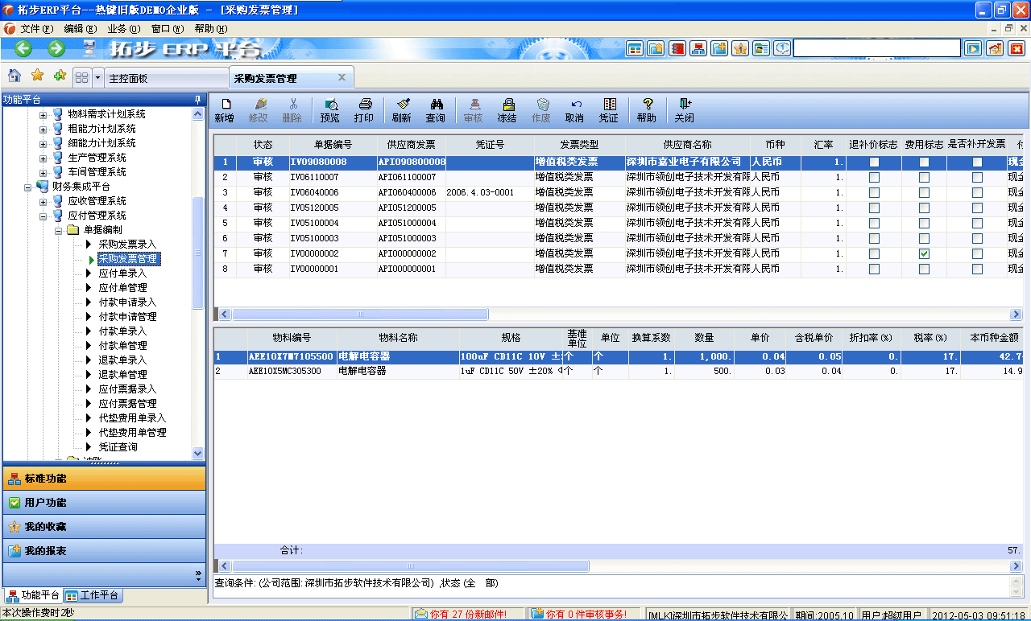Image resolution: width=1031 pixels, height=621 pixels.
Task: Click the 新增 (New) toolbar icon
Action: coord(226,110)
